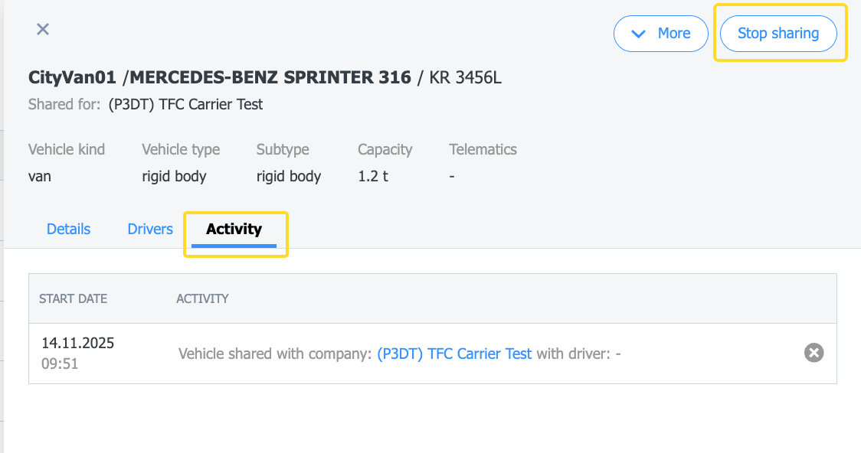The width and height of the screenshot is (861, 453).
Task: Select the Activity tab
Action: pos(234,229)
